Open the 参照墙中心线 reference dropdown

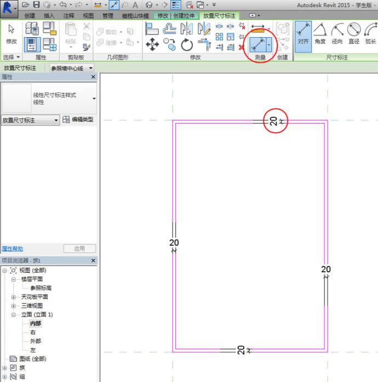point(71,68)
